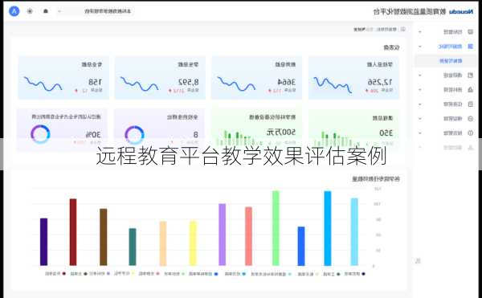The height and width of the screenshot is (298, 482).
Task: Click the bar chart title text
Action: [376, 179]
